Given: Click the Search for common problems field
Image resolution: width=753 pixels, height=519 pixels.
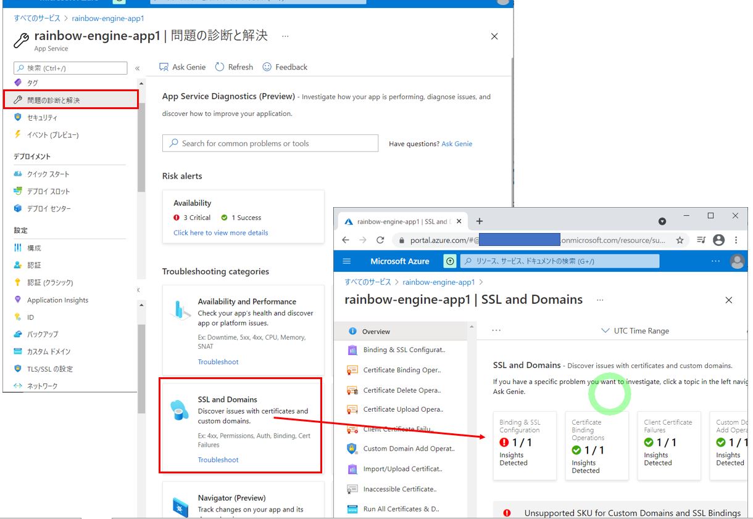Looking at the screenshot, I should [x=270, y=143].
